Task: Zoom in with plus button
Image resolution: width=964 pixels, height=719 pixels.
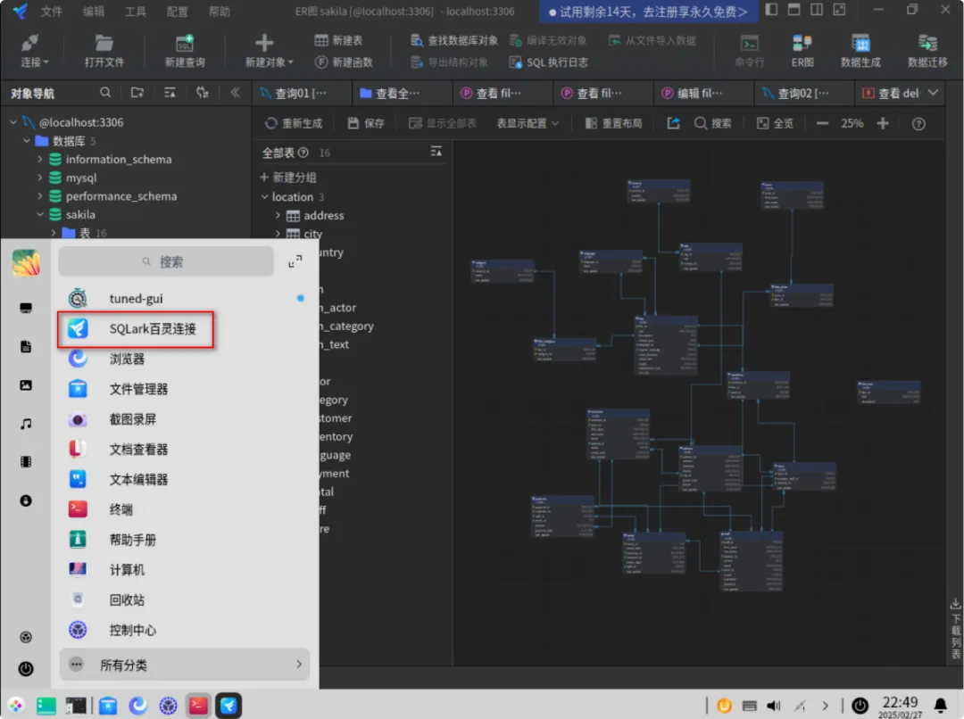Action: pos(883,123)
